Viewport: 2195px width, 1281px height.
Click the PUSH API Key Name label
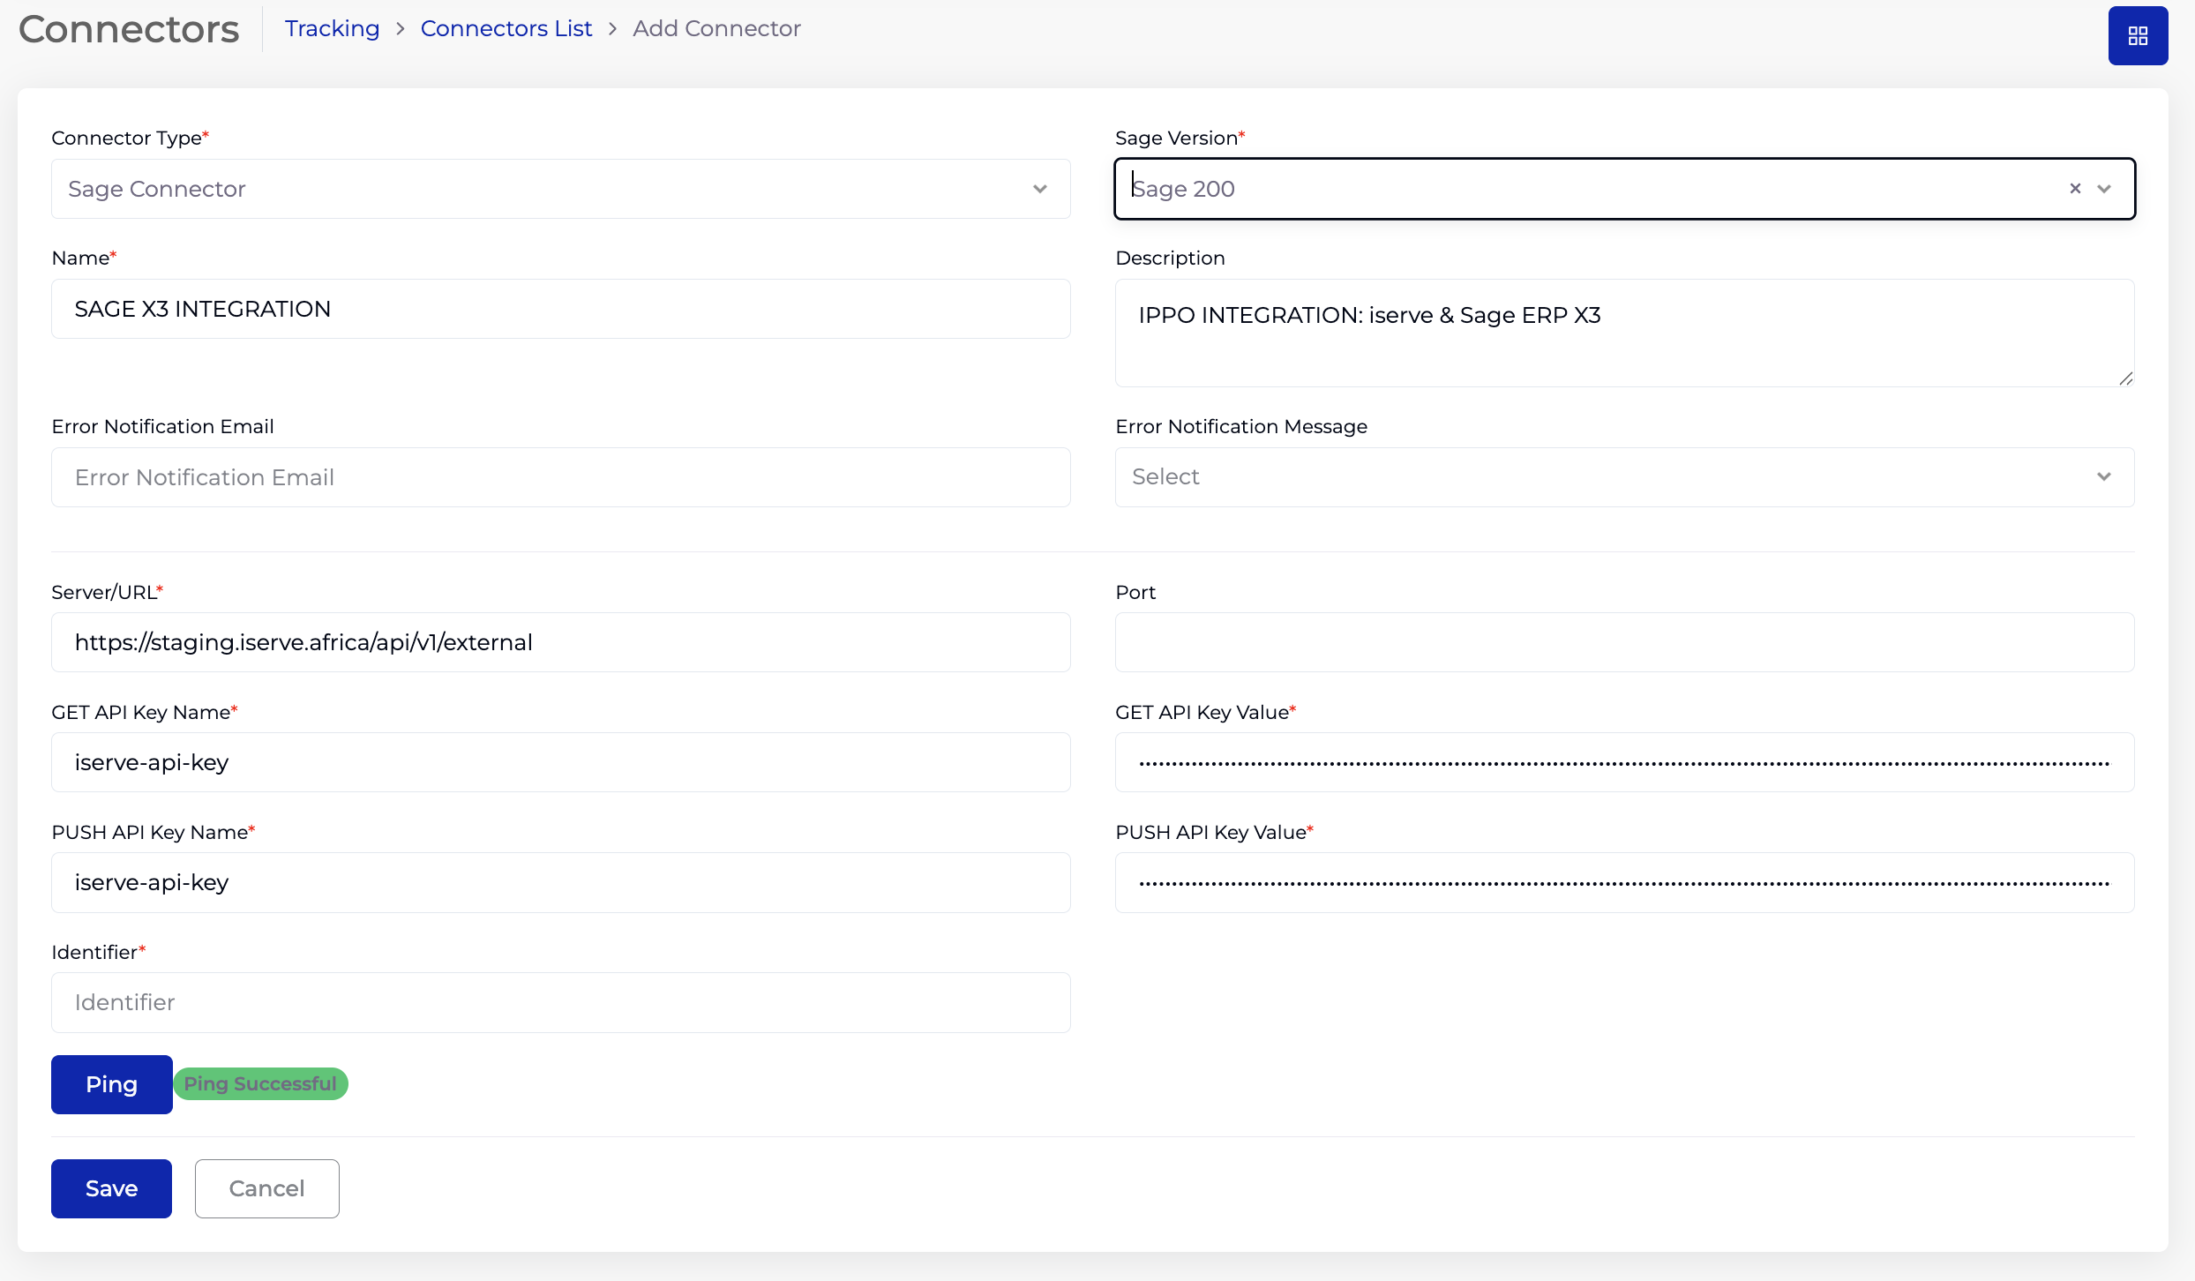coord(153,832)
